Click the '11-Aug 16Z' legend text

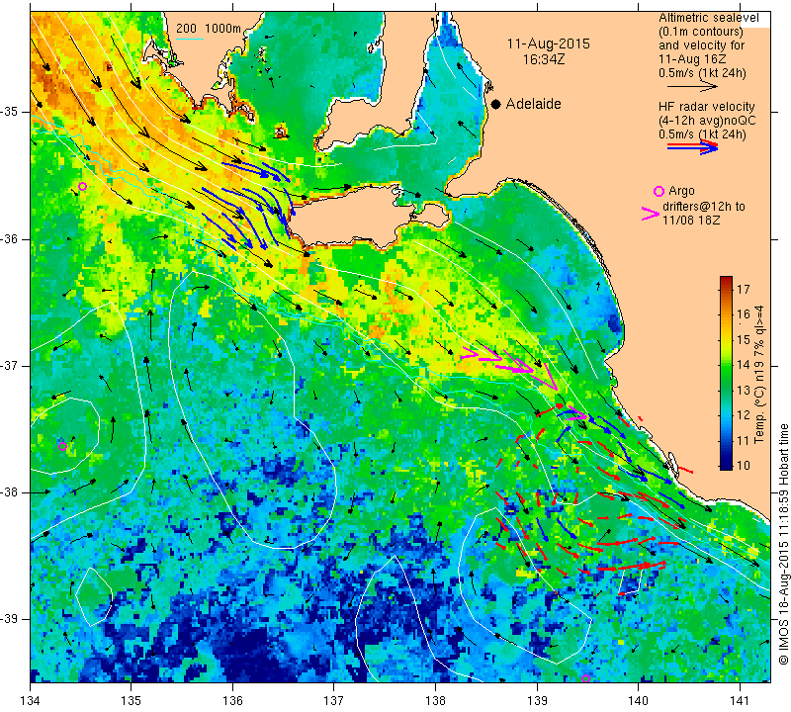coord(692,59)
